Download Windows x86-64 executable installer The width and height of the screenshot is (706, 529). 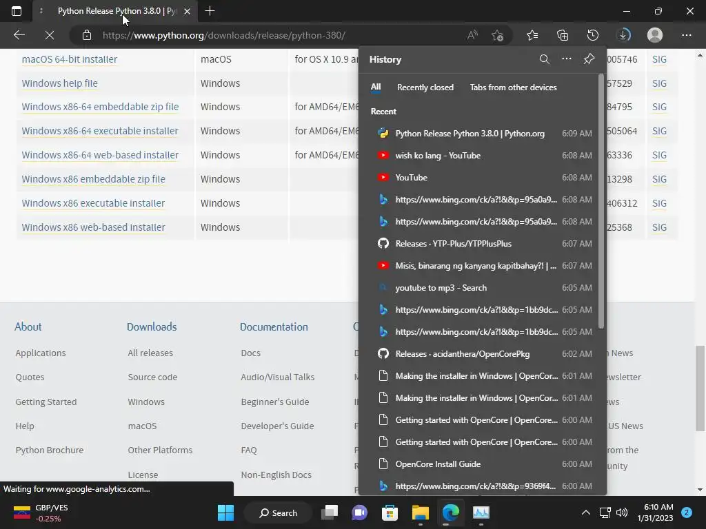(100, 131)
